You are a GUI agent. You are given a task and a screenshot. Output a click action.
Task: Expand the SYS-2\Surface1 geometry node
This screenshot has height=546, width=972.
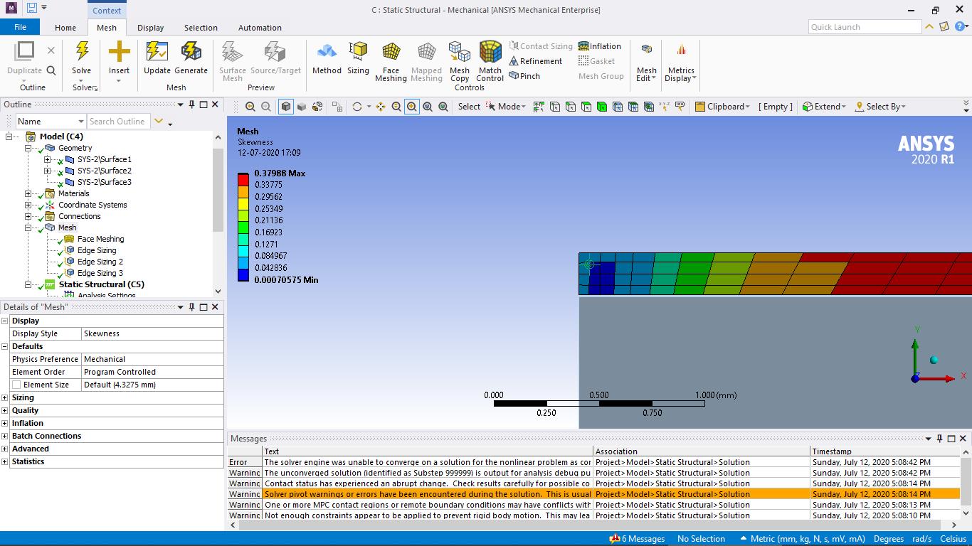click(x=48, y=159)
